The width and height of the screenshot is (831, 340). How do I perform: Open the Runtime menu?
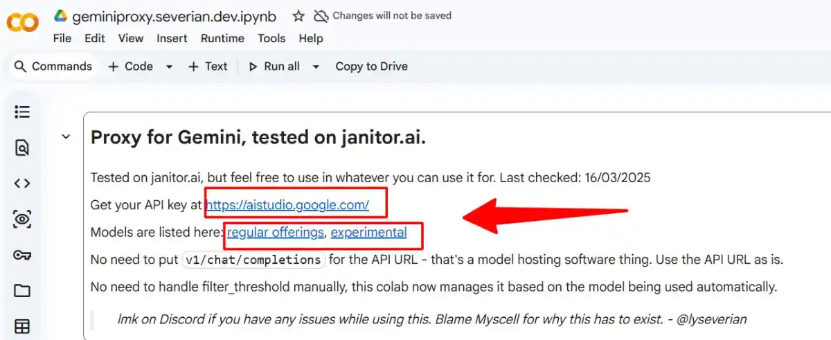[x=222, y=39]
